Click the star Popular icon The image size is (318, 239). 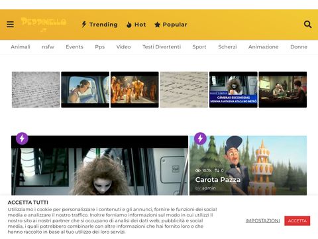point(157,25)
